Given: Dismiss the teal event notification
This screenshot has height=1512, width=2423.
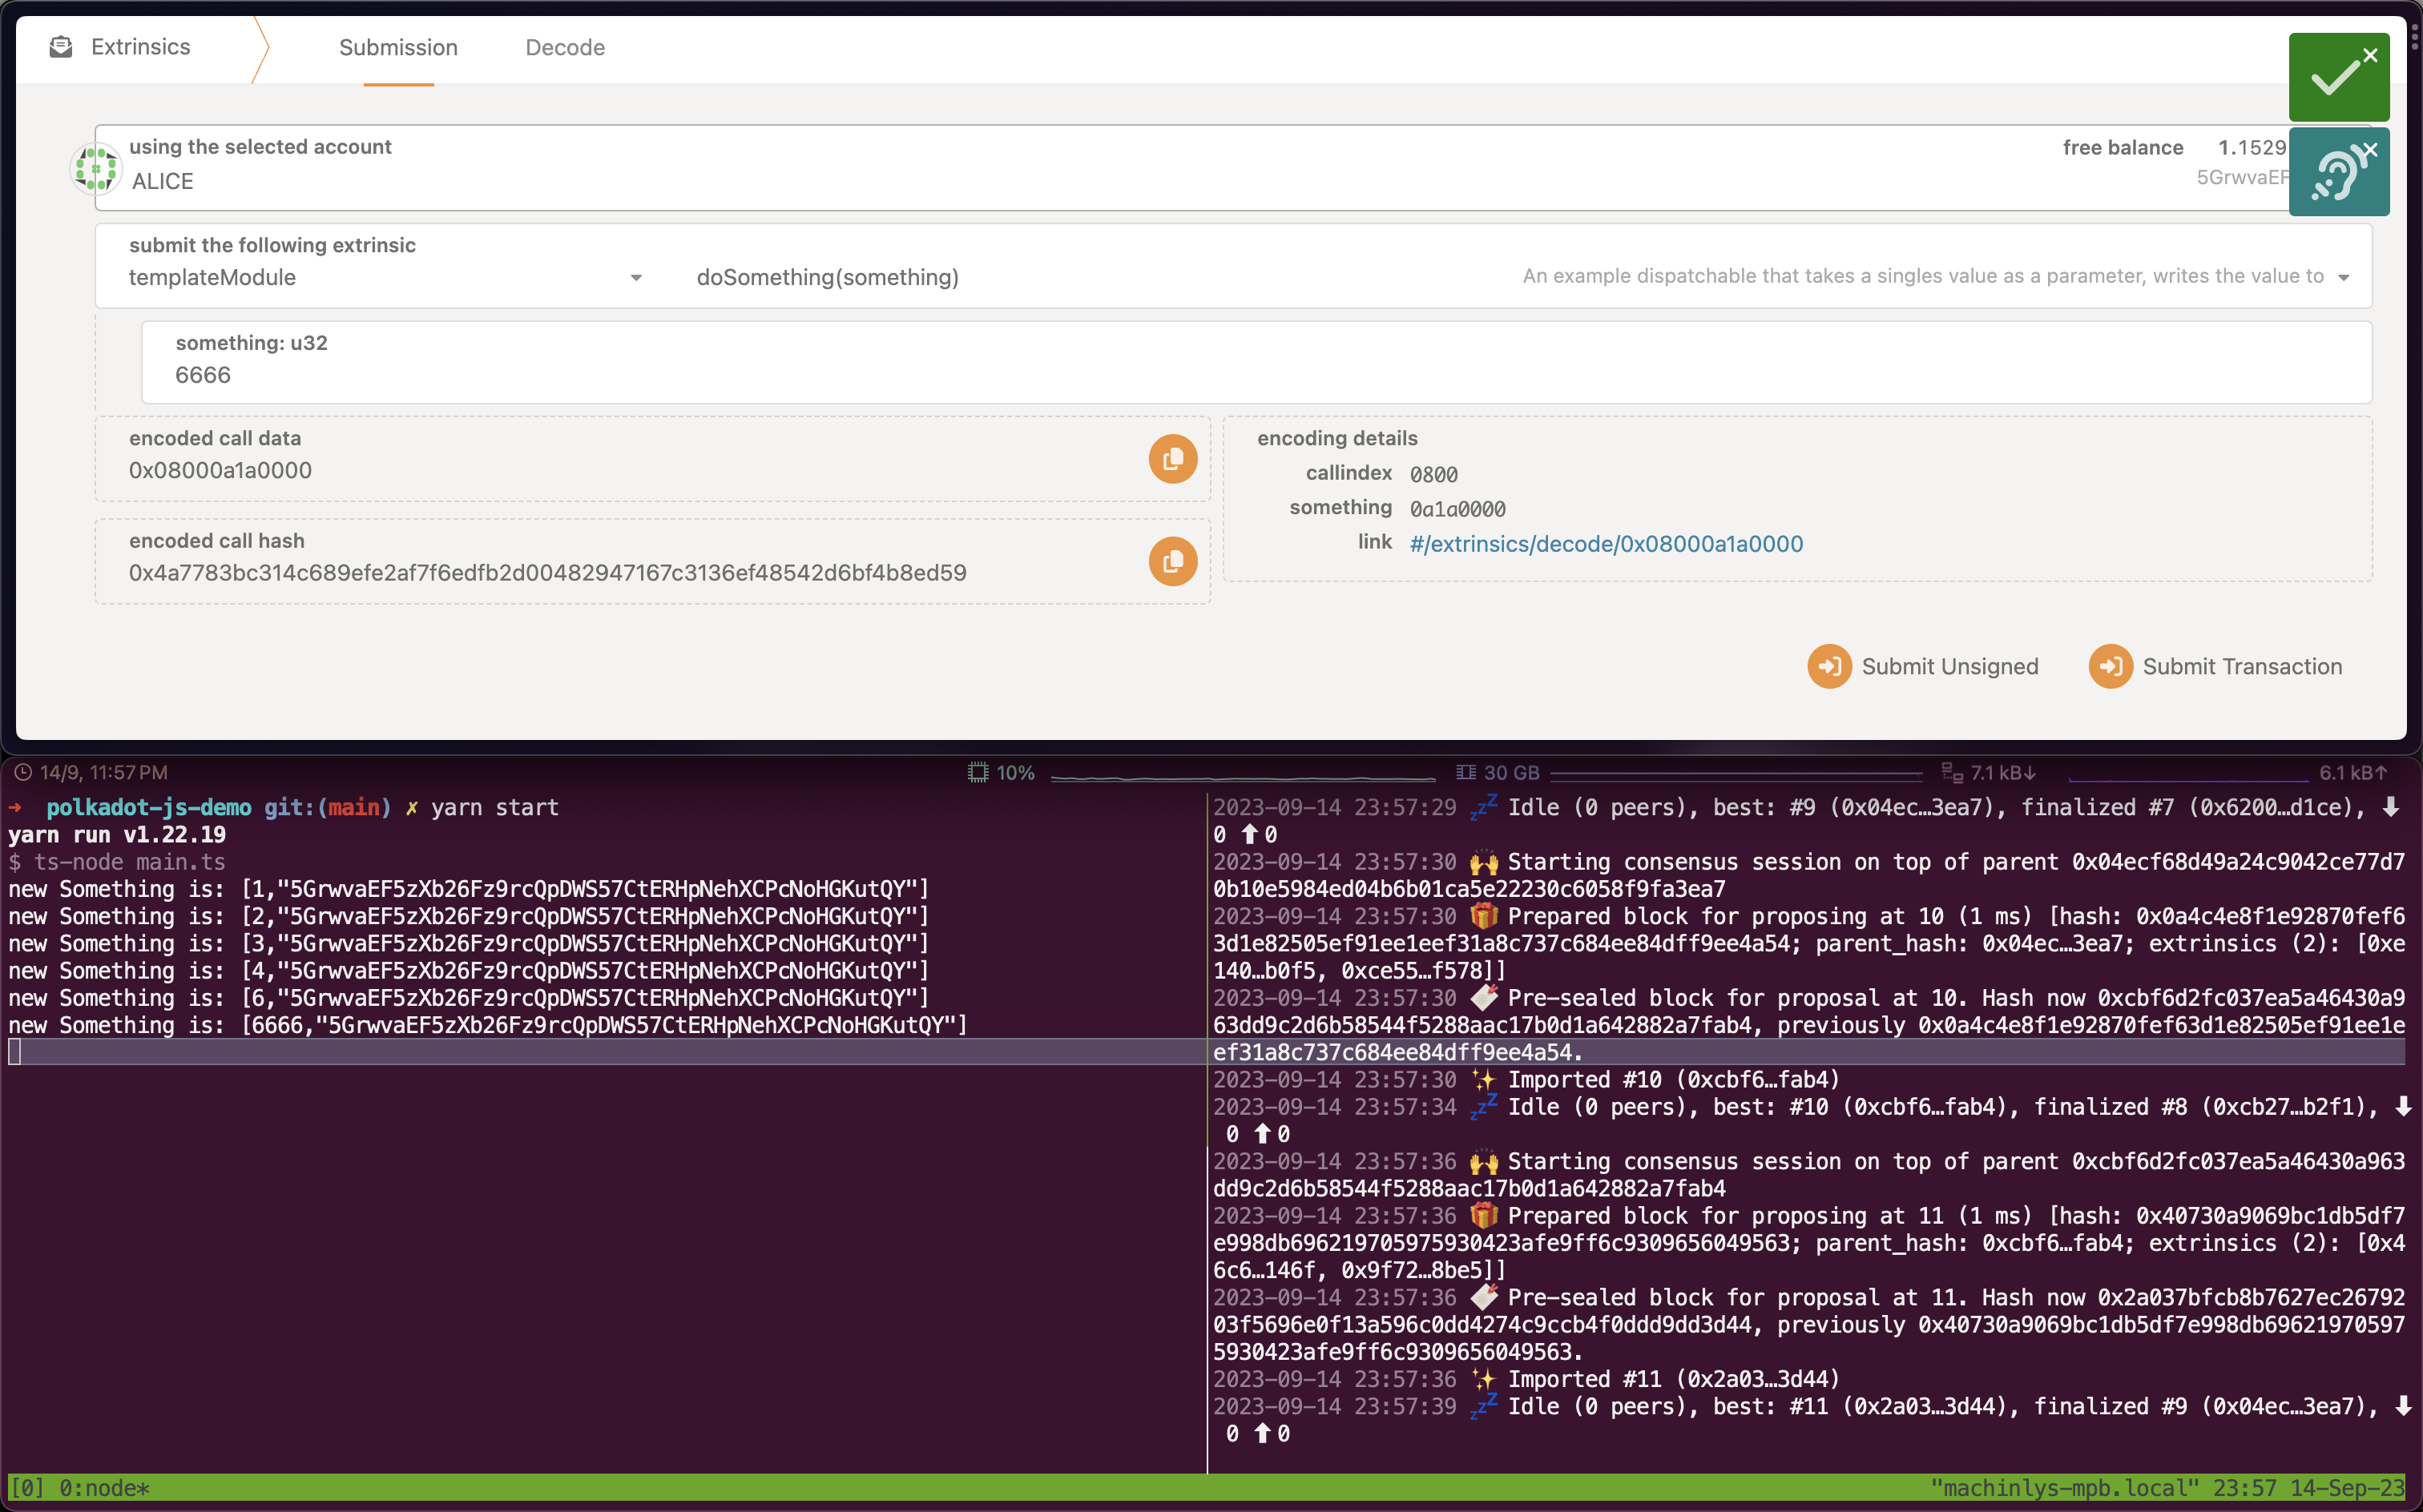Looking at the screenshot, I should pyautogui.click(x=2369, y=151).
